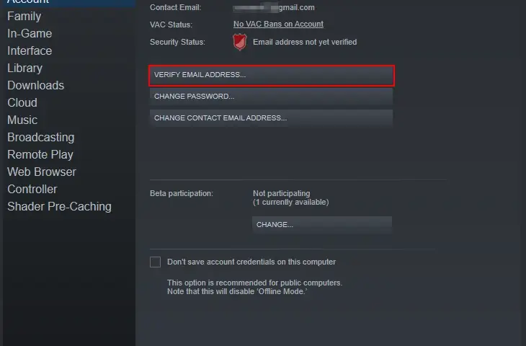The width and height of the screenshot is (526, 346).
Task: Click Email address not yet verified text
Action: click(x=305, y=42)
